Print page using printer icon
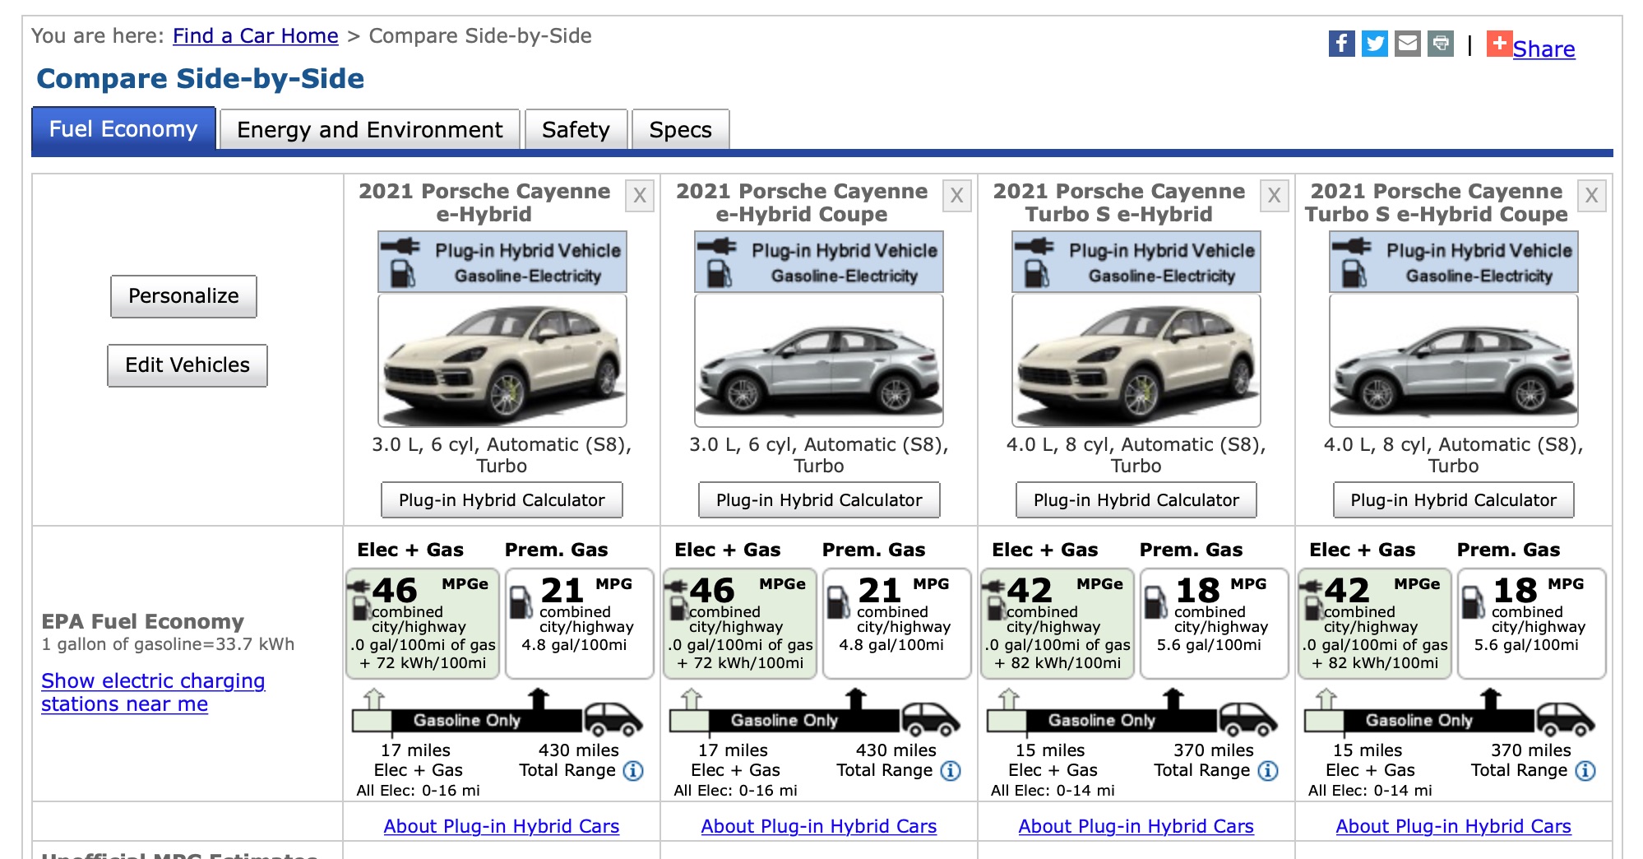This screenshot has height=859, width=1643. click(x=1441, y=44)
